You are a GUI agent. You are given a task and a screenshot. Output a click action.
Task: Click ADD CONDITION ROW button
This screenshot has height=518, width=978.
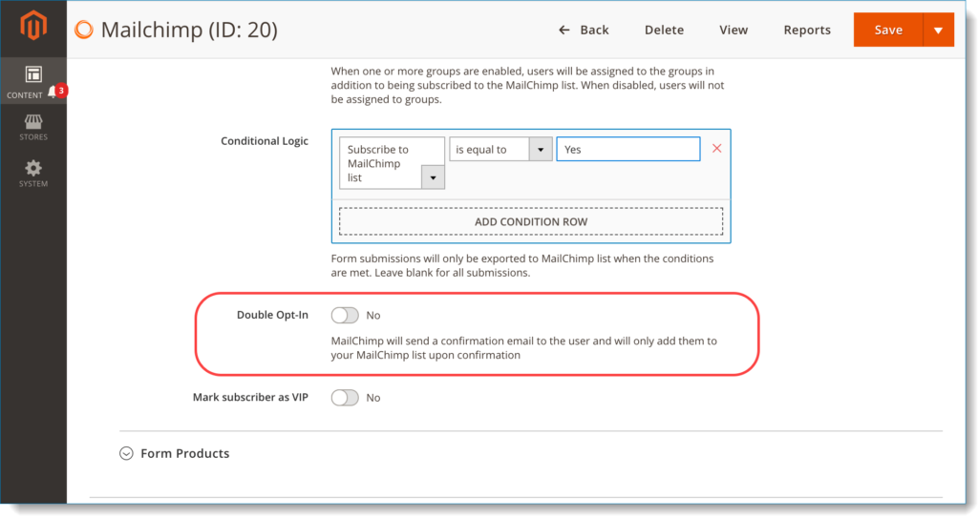(531, 221)
